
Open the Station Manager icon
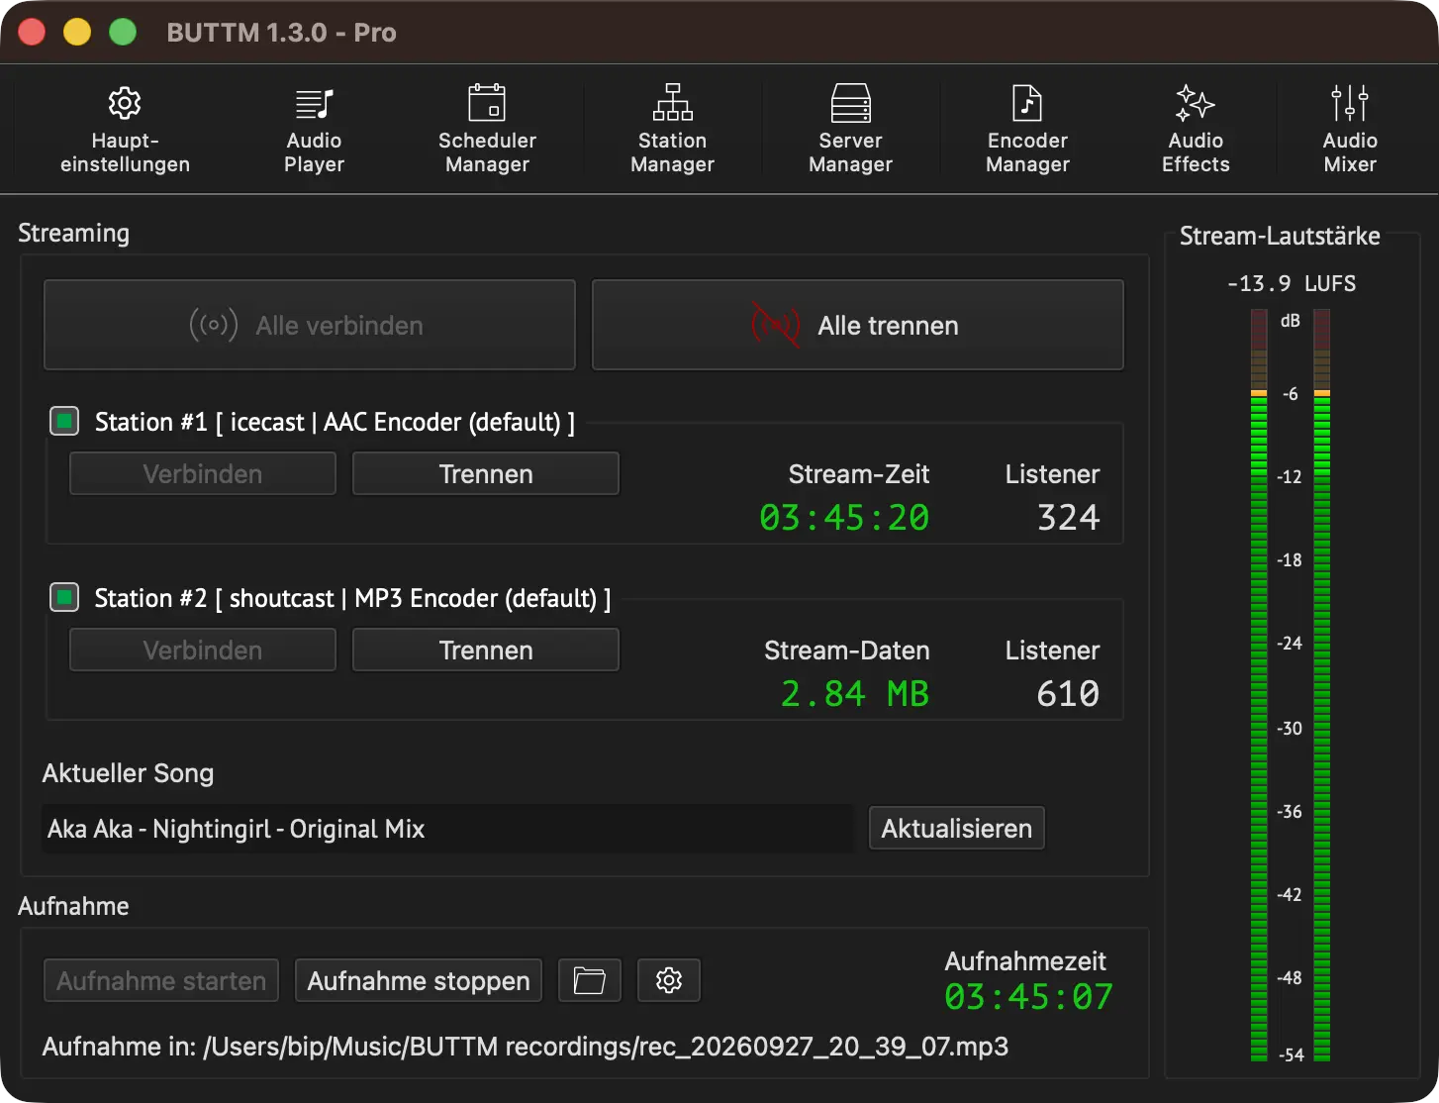(672, 103)
